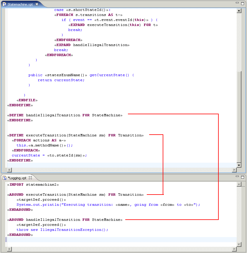Screen dimensions: 247x253
Task: Click this.«a.methodName()»(); line
Action: [45, 145]
